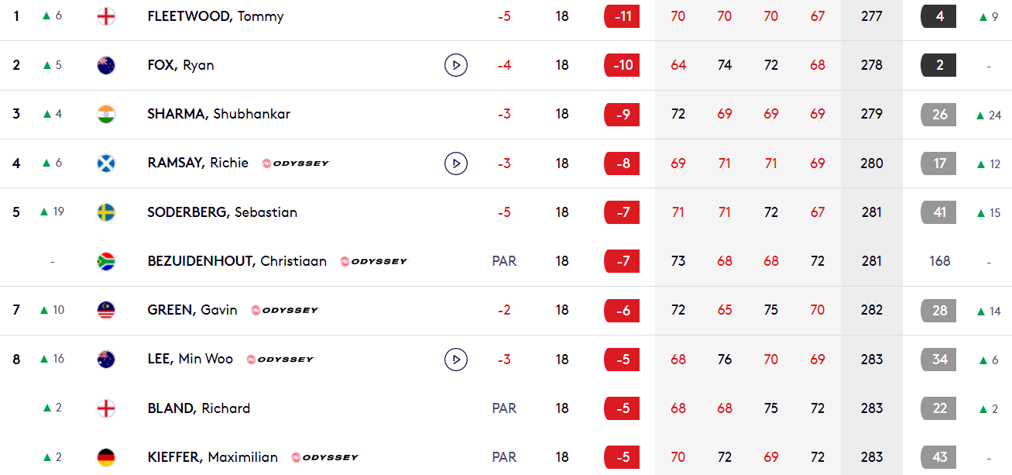
Task: Click the Scotland flag beside Ramsay
Action: (x=106, y=163)
